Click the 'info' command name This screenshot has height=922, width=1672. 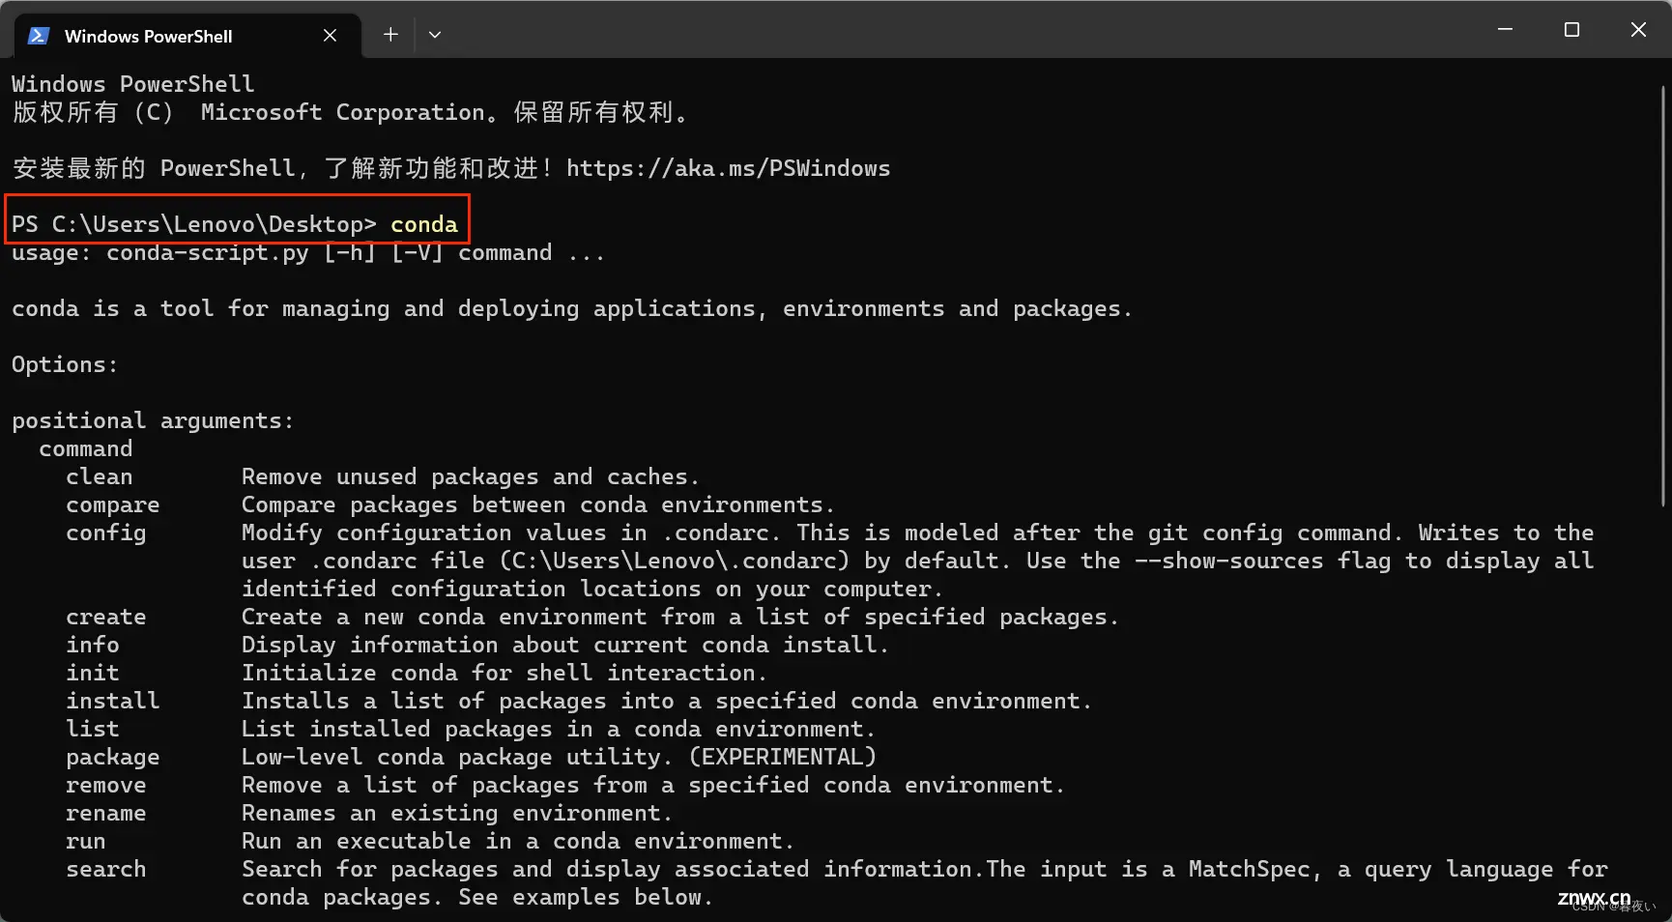(x=93, y=645)
